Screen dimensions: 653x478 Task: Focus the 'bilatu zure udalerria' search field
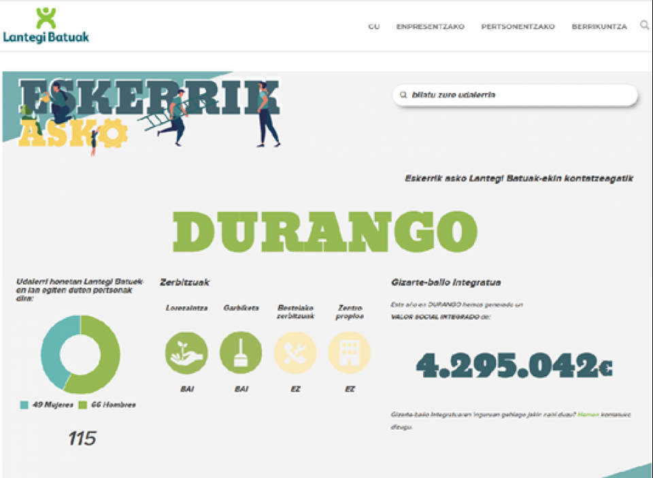(x=517, y=96)
